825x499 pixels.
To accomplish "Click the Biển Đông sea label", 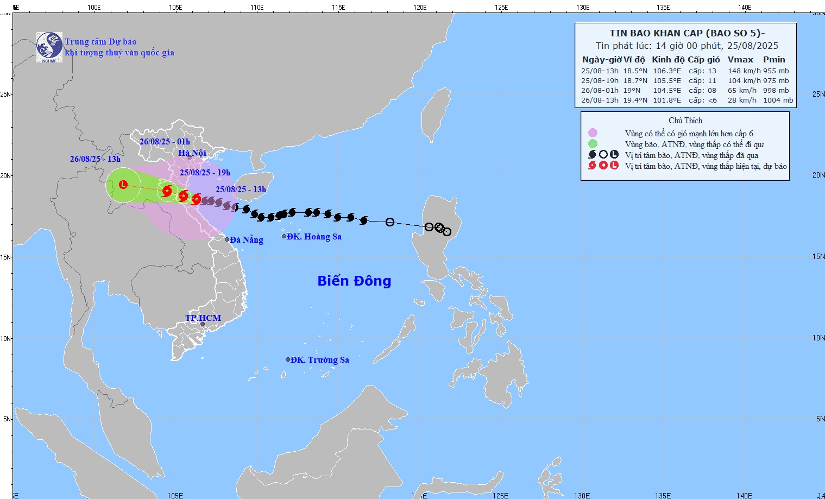I will point(354,281).
